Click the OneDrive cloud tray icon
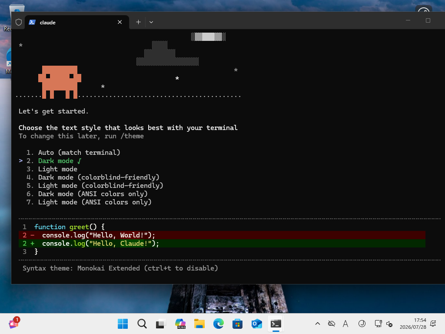The width and height of the screenshot is (445, 334). click(332, 324)
